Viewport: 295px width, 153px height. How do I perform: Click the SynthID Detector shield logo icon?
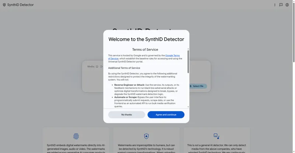4,5
